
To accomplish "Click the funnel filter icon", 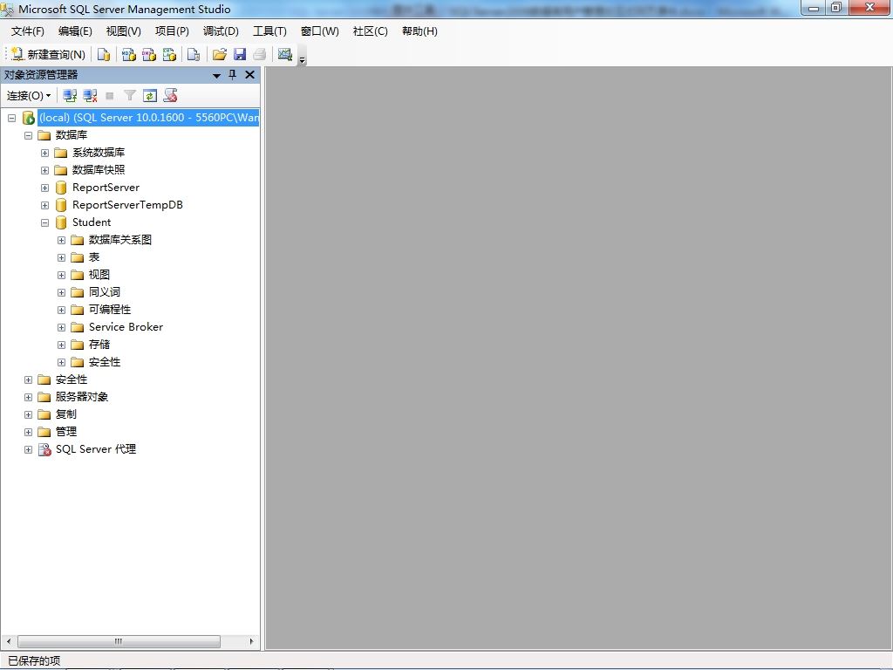I will [130, 95].
